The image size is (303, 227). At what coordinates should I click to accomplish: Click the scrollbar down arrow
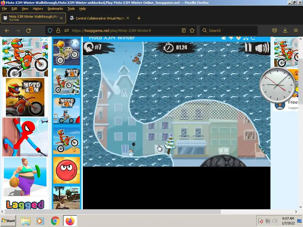pyautogui.click(x=301, y=207)
